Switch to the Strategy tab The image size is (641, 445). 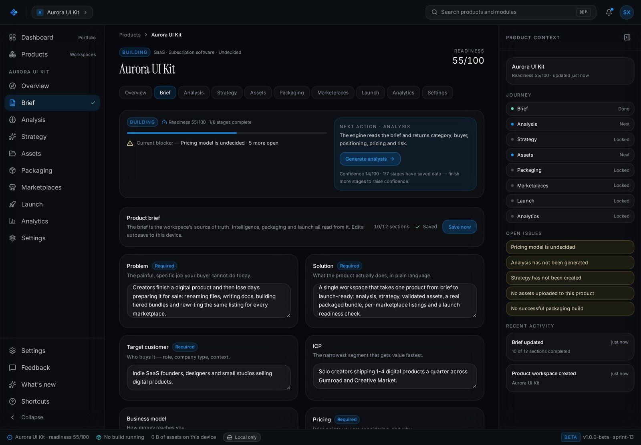pos(227,93)
